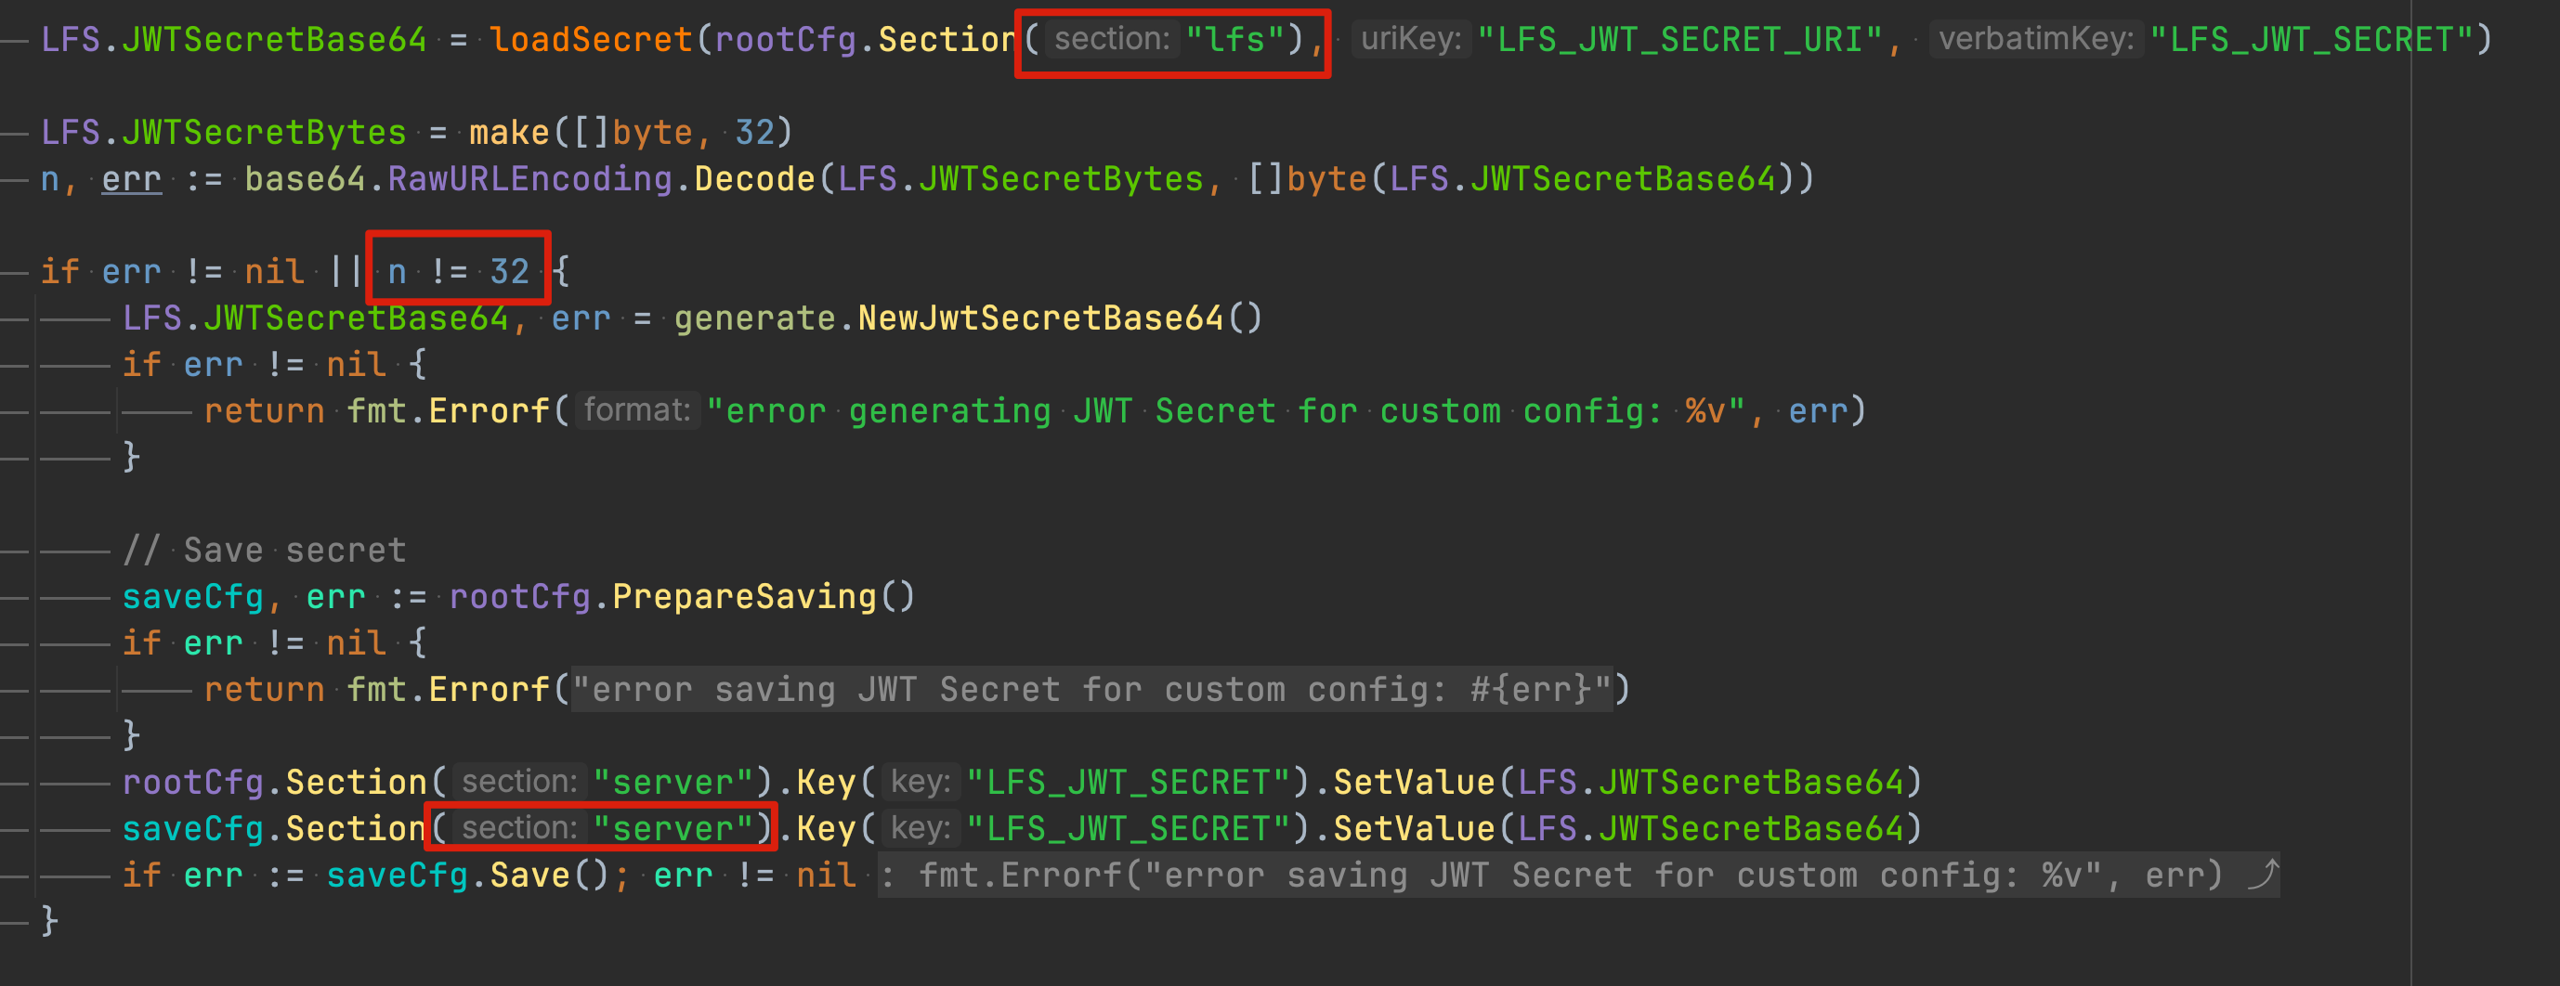2560x986 pixels.
Task: Click RawURLEncoding in the base64 call
Action: (529, 180)
